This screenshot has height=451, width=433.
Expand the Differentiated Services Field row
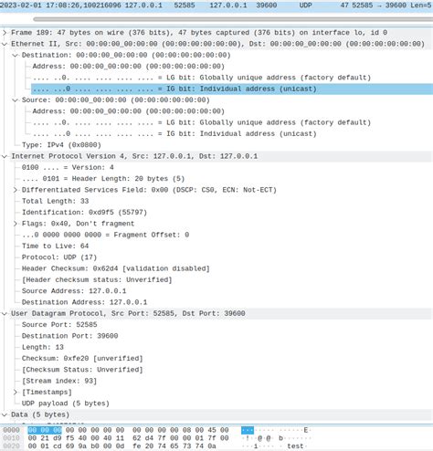click(15, 190)
